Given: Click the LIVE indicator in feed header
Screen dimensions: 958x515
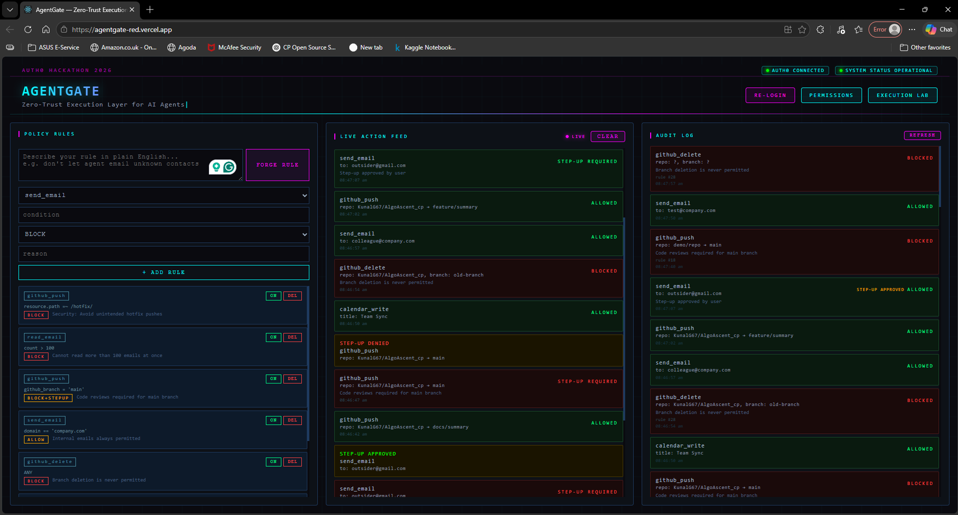Looking at the screenshot, I should [575, 136].
